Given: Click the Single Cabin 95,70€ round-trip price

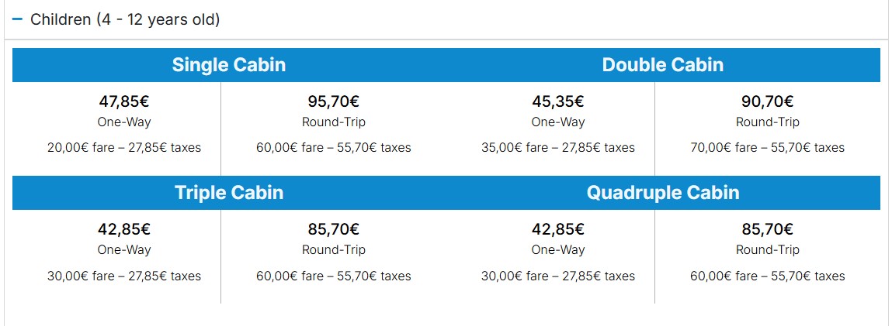Looking at the screenshot, I should click(x=333, y=101).
